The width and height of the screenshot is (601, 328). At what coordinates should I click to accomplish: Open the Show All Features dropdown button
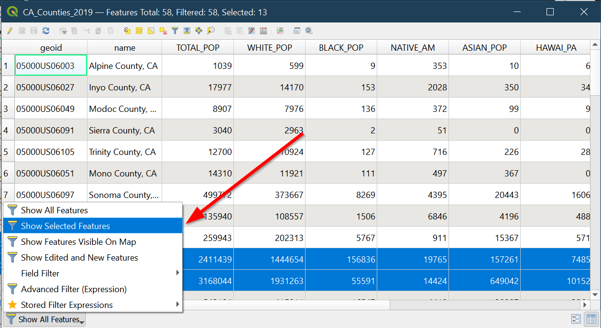pyautogui.click(x=45, y=319)
